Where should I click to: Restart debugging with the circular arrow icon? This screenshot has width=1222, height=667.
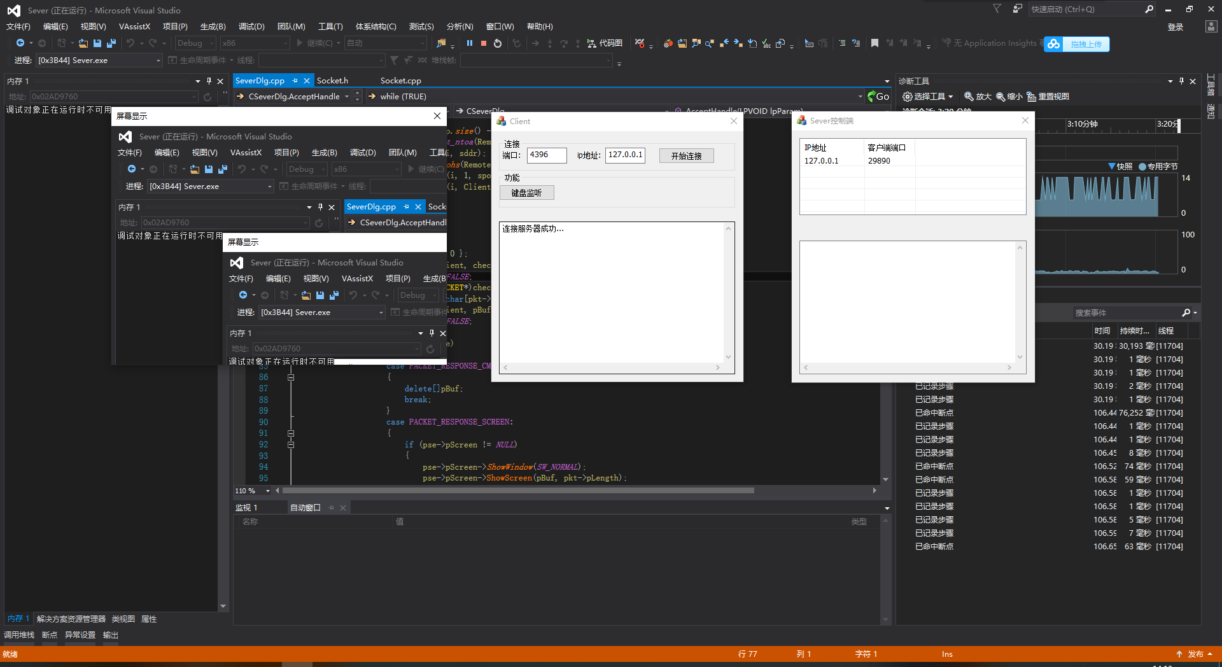(498, 43)
